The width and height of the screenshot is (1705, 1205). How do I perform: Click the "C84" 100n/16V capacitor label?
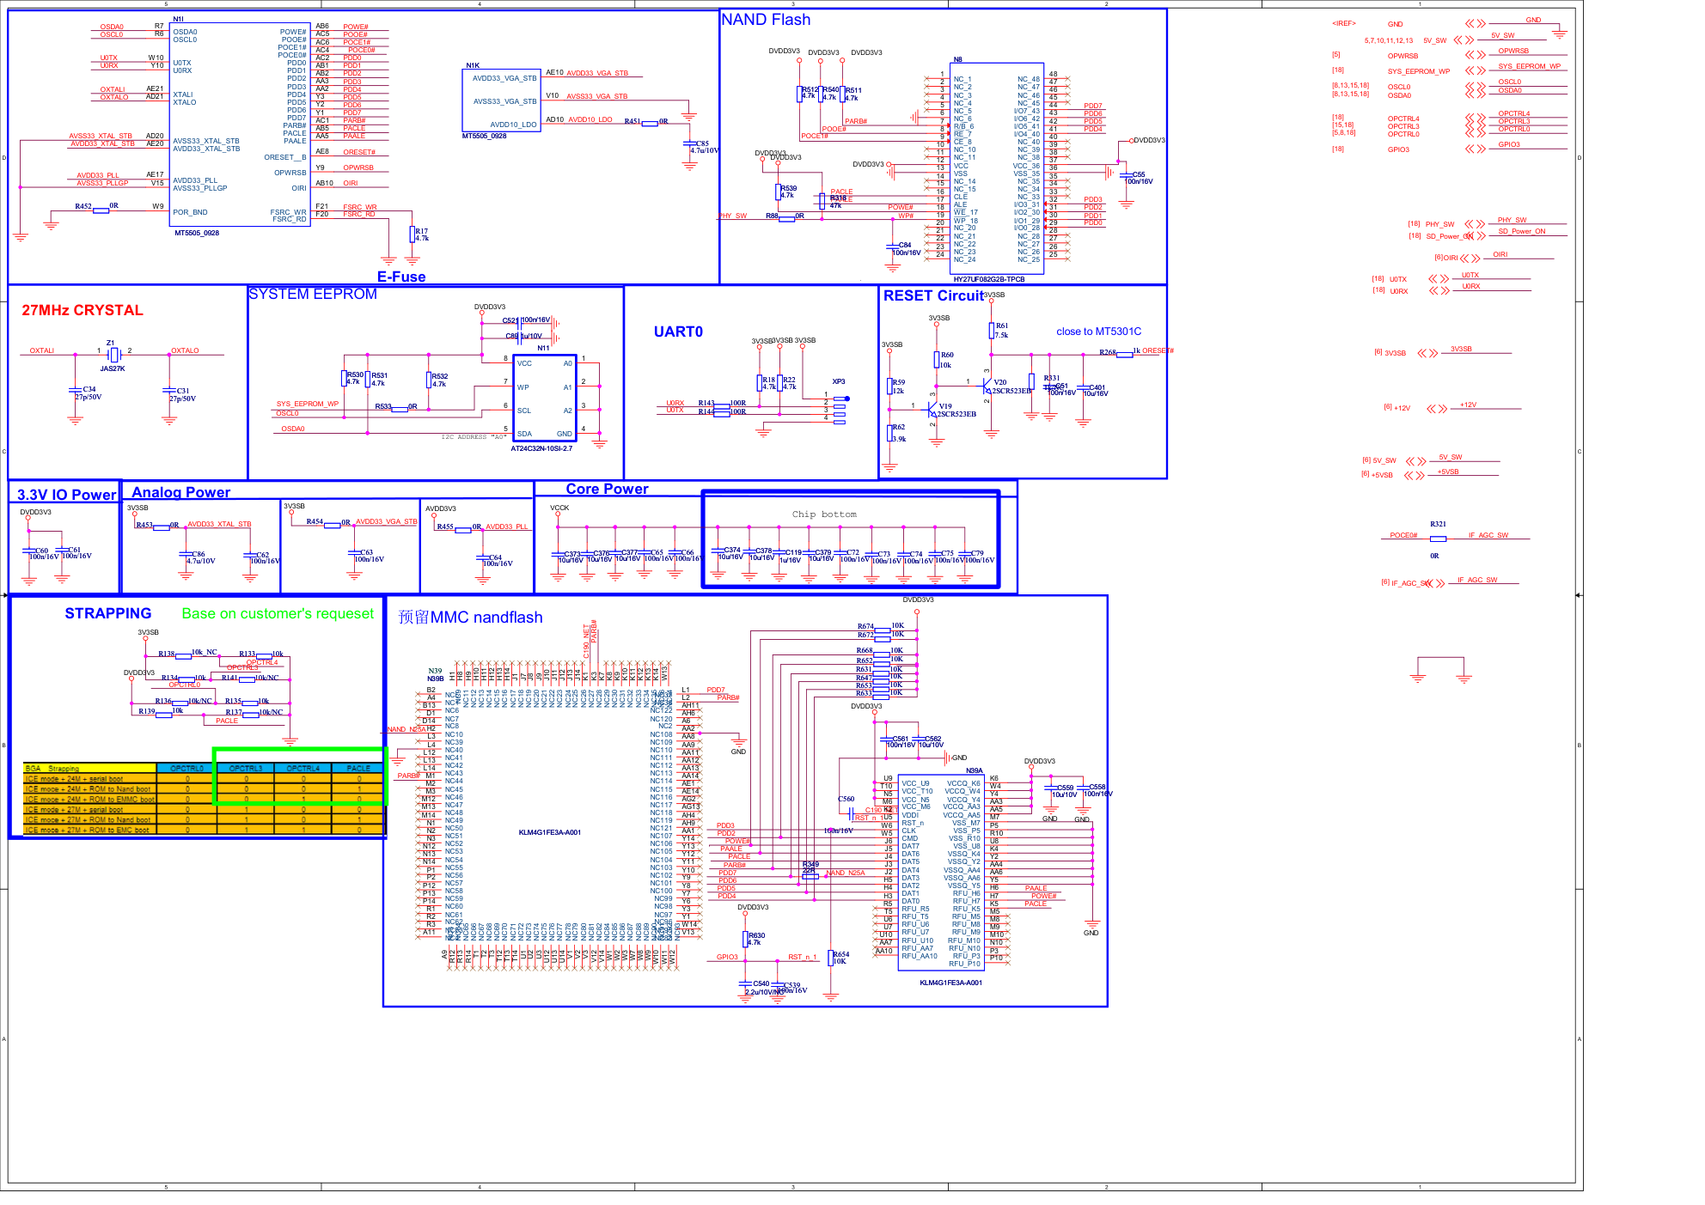[905, 246]
